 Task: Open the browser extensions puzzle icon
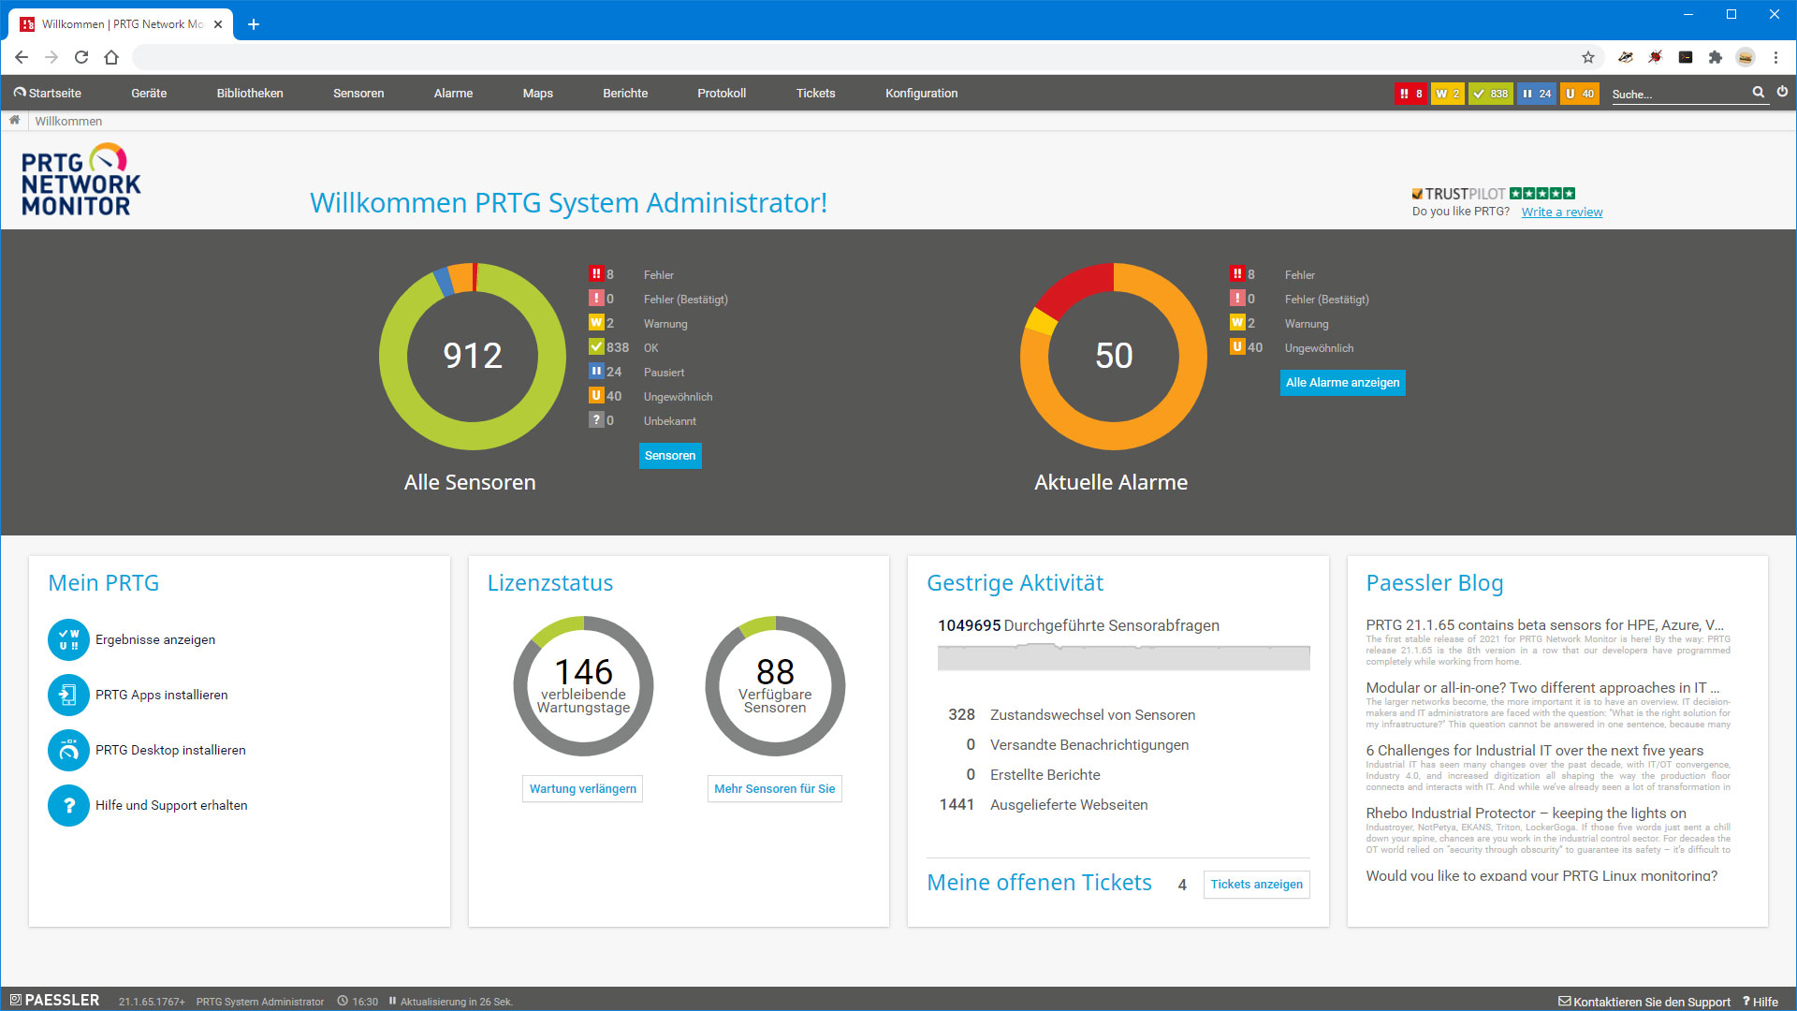tap(1716, 57)
